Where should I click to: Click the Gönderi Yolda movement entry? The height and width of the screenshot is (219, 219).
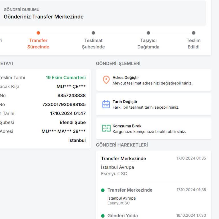123,216
